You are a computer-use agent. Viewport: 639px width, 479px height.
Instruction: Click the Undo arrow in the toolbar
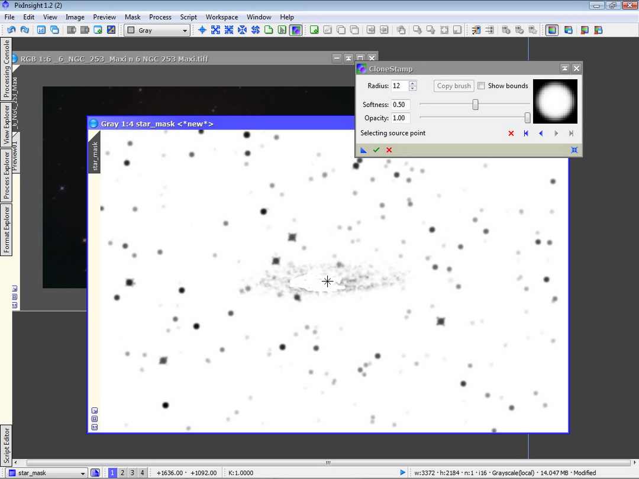(x=11, y=30)
